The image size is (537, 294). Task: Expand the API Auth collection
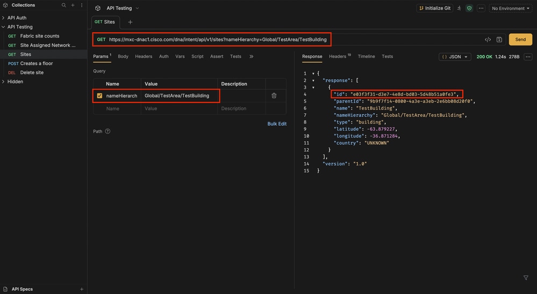[x=3, y=18]
